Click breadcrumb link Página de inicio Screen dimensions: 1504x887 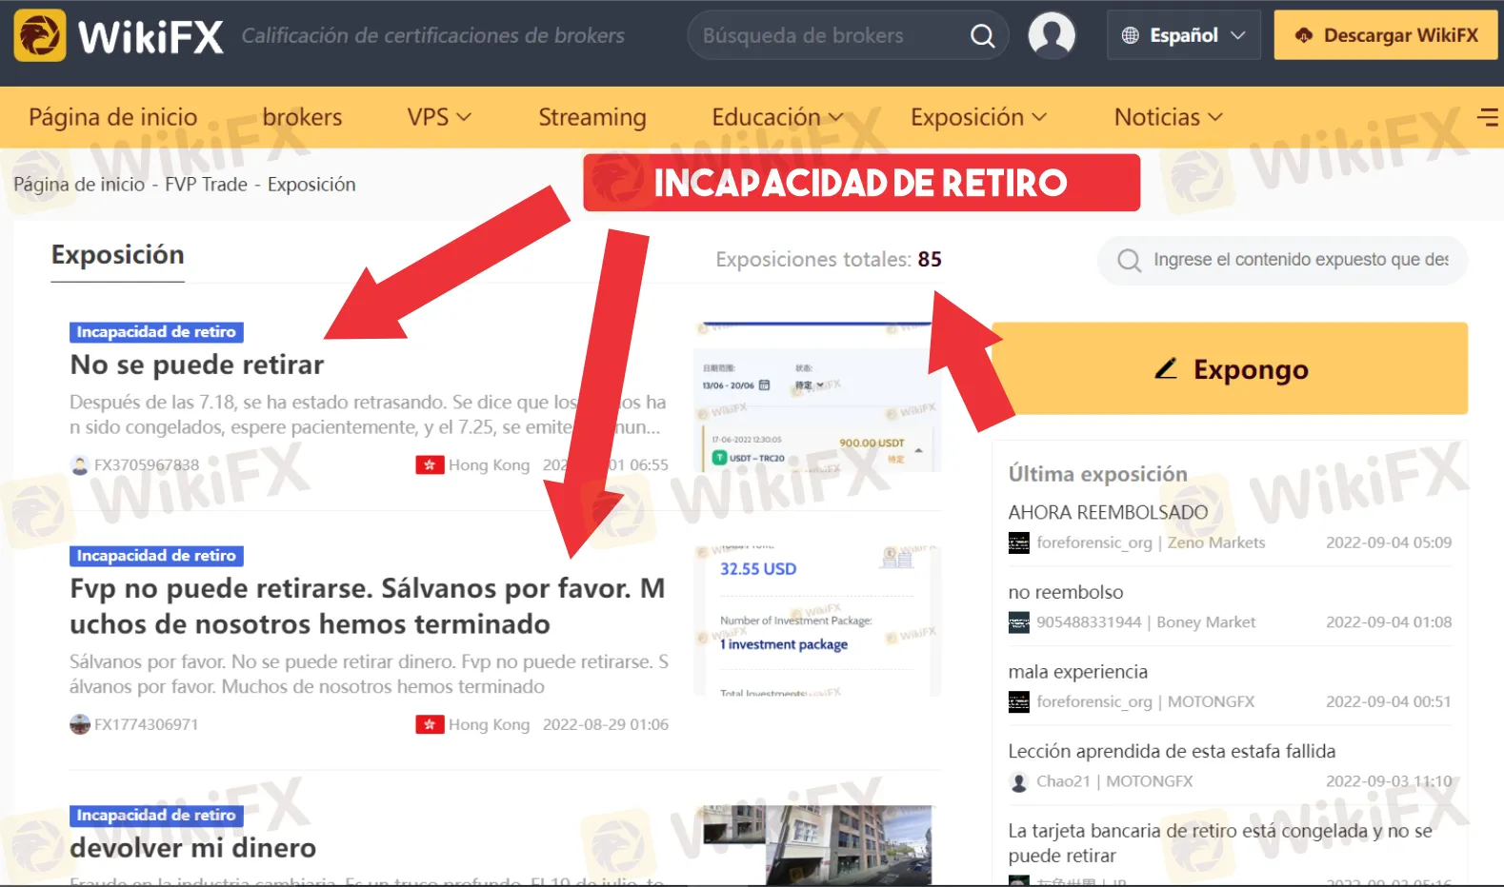pos(79,185)
